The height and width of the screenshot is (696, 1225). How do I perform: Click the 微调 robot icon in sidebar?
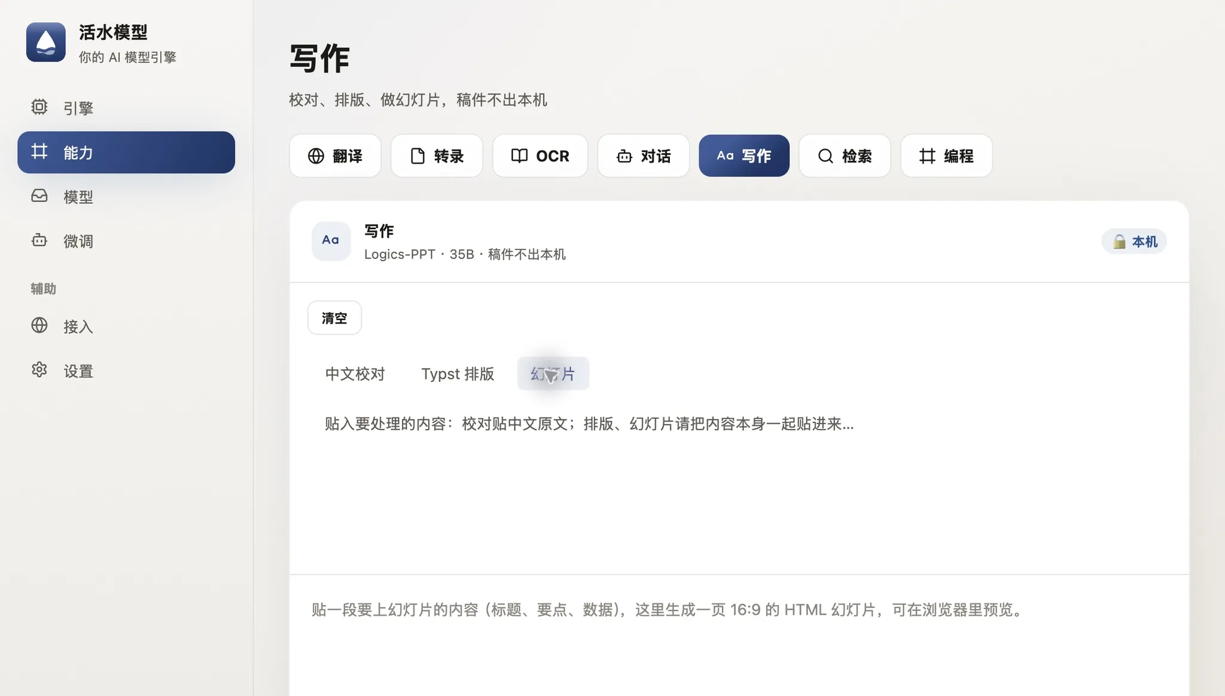[x=39, y=241]
